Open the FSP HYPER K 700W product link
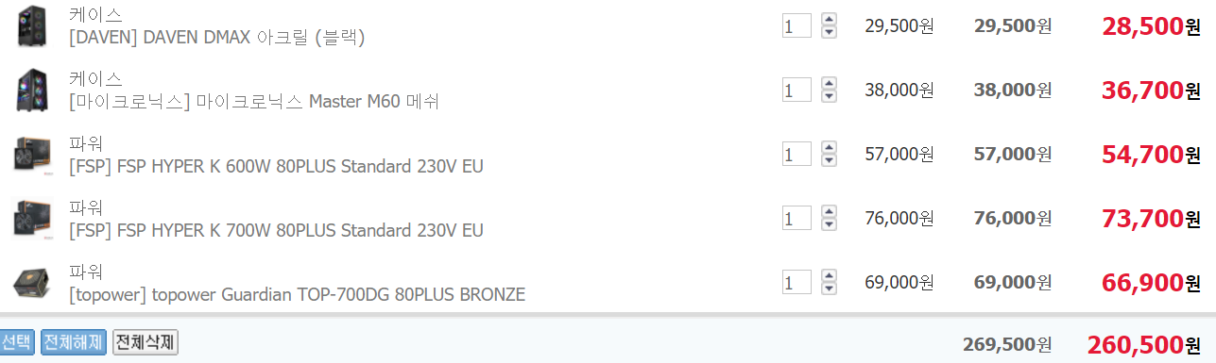 [276, 230]
